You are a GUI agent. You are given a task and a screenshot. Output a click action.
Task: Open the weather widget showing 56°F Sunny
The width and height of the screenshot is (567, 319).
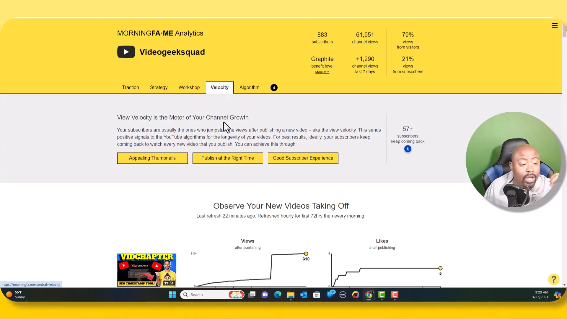click(16, 295)
